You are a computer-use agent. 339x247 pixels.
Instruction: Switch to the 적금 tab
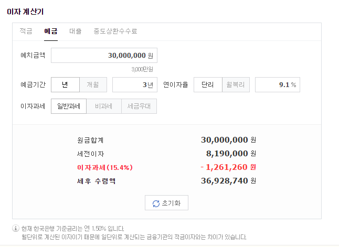click(x=26, y=31)
